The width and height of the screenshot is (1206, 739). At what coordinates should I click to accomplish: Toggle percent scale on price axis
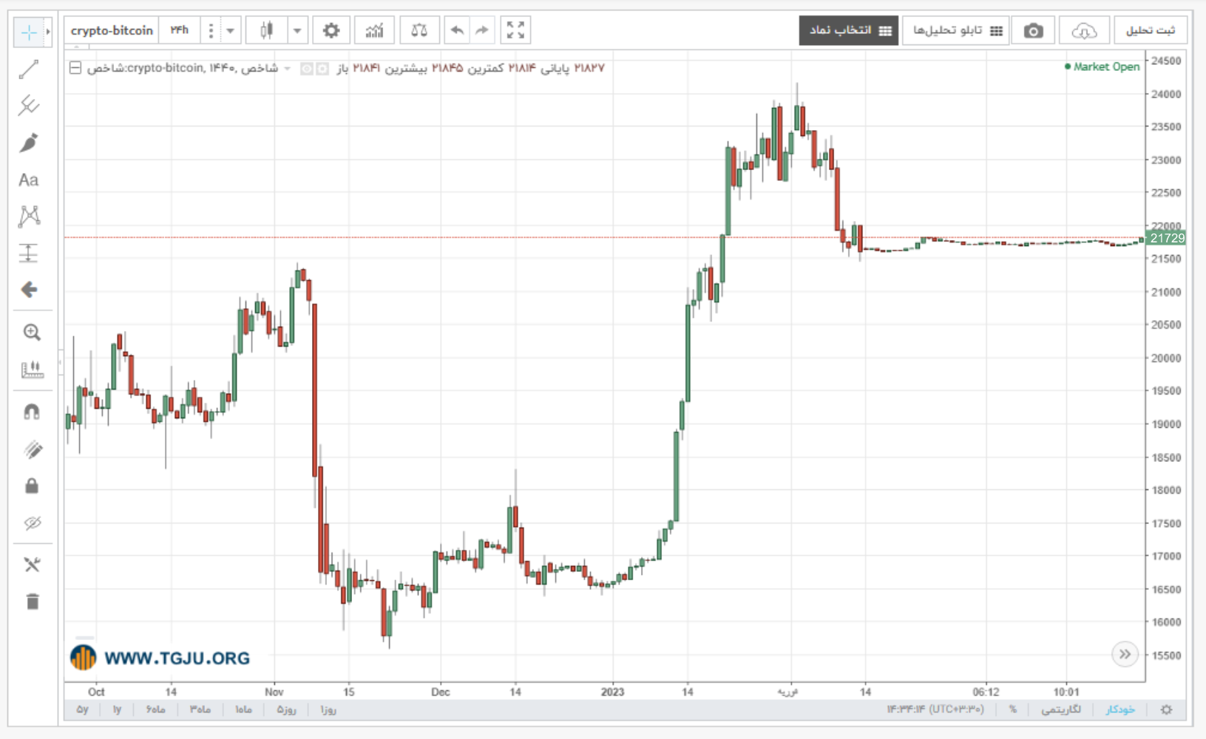point(1013,709)
